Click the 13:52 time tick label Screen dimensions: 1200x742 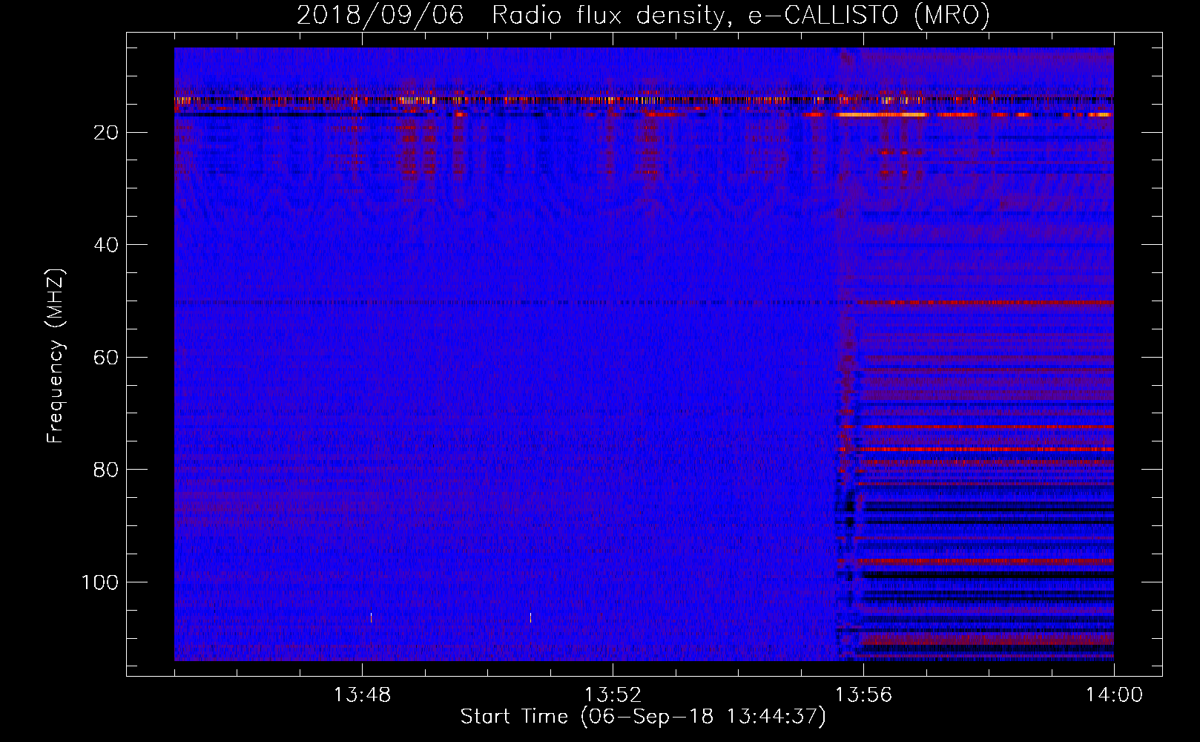point(613,695)
